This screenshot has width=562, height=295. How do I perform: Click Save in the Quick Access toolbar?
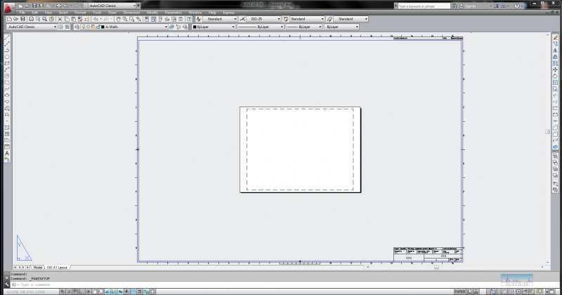(34, 6)
